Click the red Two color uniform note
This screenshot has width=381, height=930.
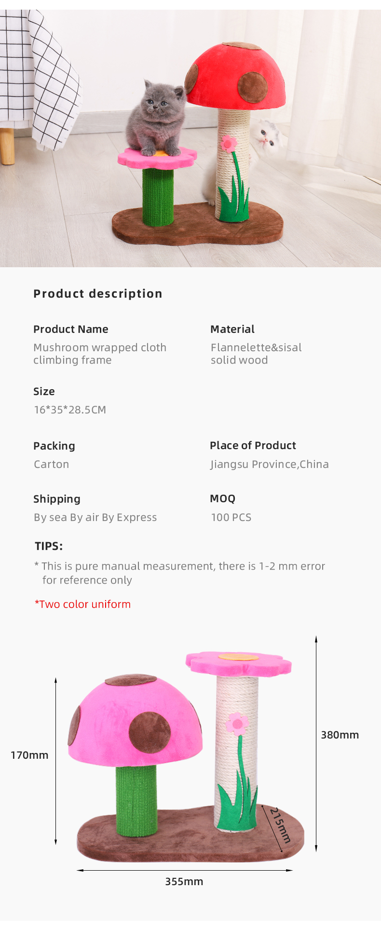[82, 604]
